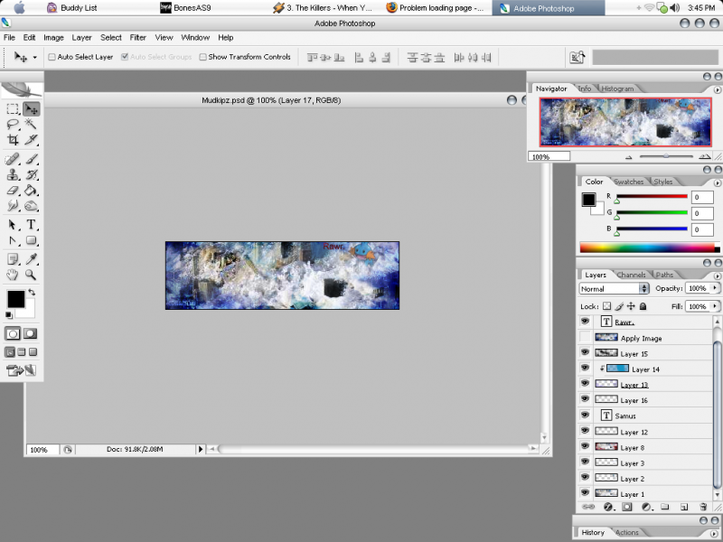Switch to the Histogram tab
This screenshot has width=723, height=542.
[617, 89]
